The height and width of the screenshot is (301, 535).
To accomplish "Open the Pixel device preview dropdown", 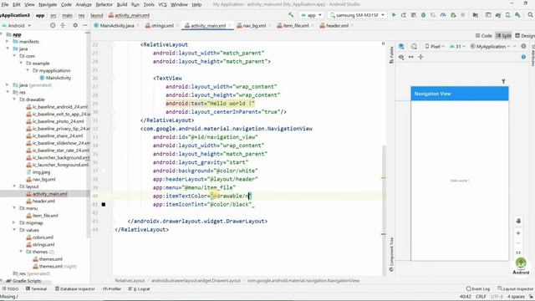I will (x=435, y=47).
